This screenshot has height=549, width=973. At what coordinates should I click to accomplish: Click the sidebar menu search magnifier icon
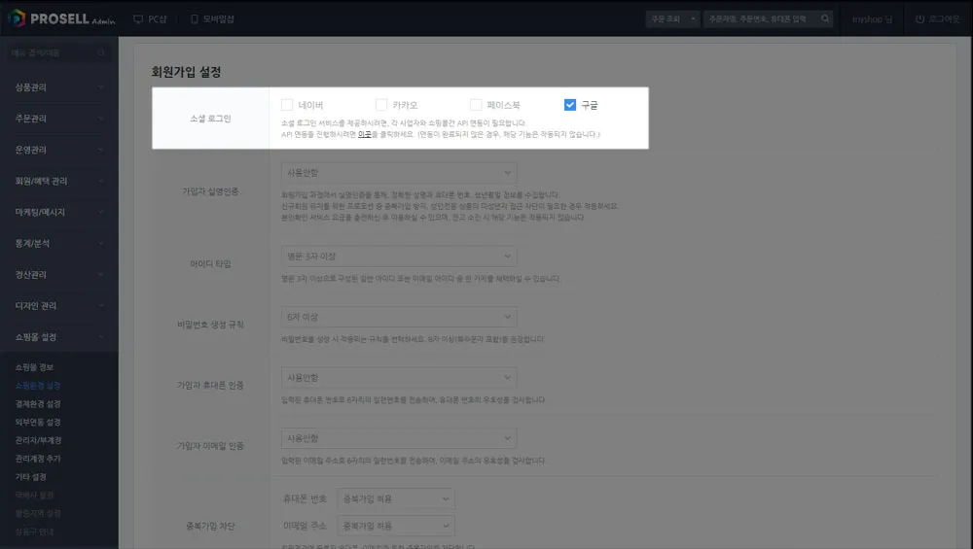[101, 53]
